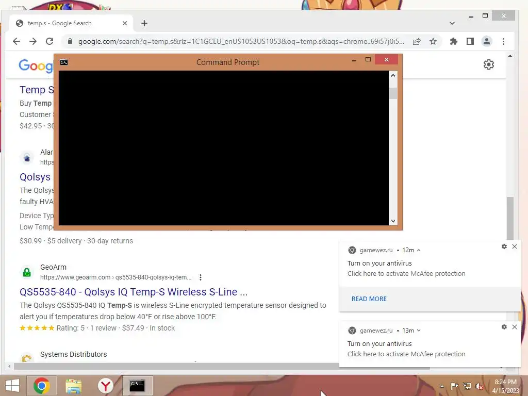Go forward with the Chrome forward arrow
The image size is (528, 396).
point(33,41)
